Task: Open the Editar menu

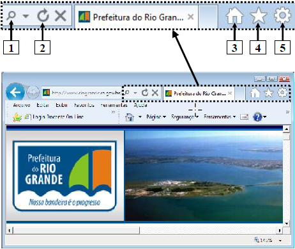Action: pyautogui.click(x=43, y=105)
